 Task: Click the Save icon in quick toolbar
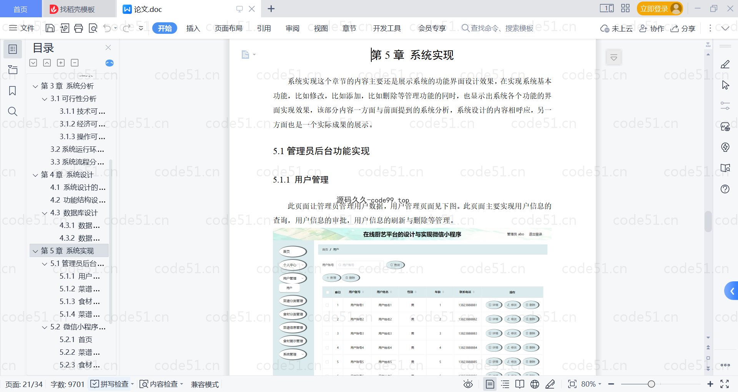coord(50,28)
